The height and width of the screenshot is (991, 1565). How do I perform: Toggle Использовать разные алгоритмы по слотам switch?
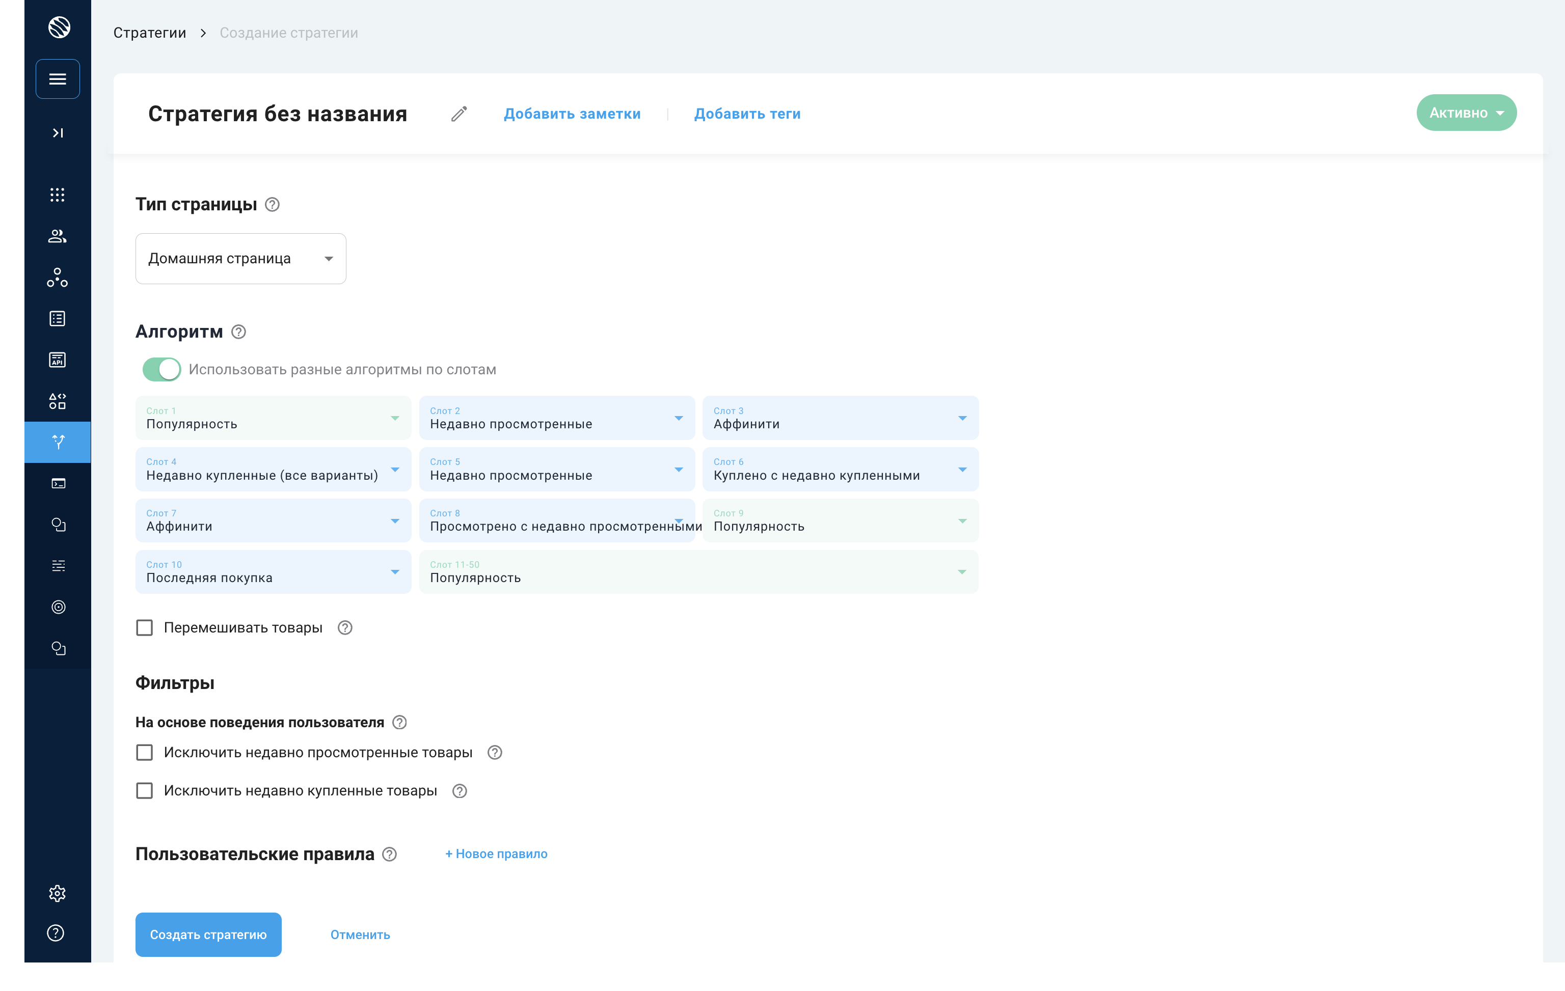coord(161,369)
